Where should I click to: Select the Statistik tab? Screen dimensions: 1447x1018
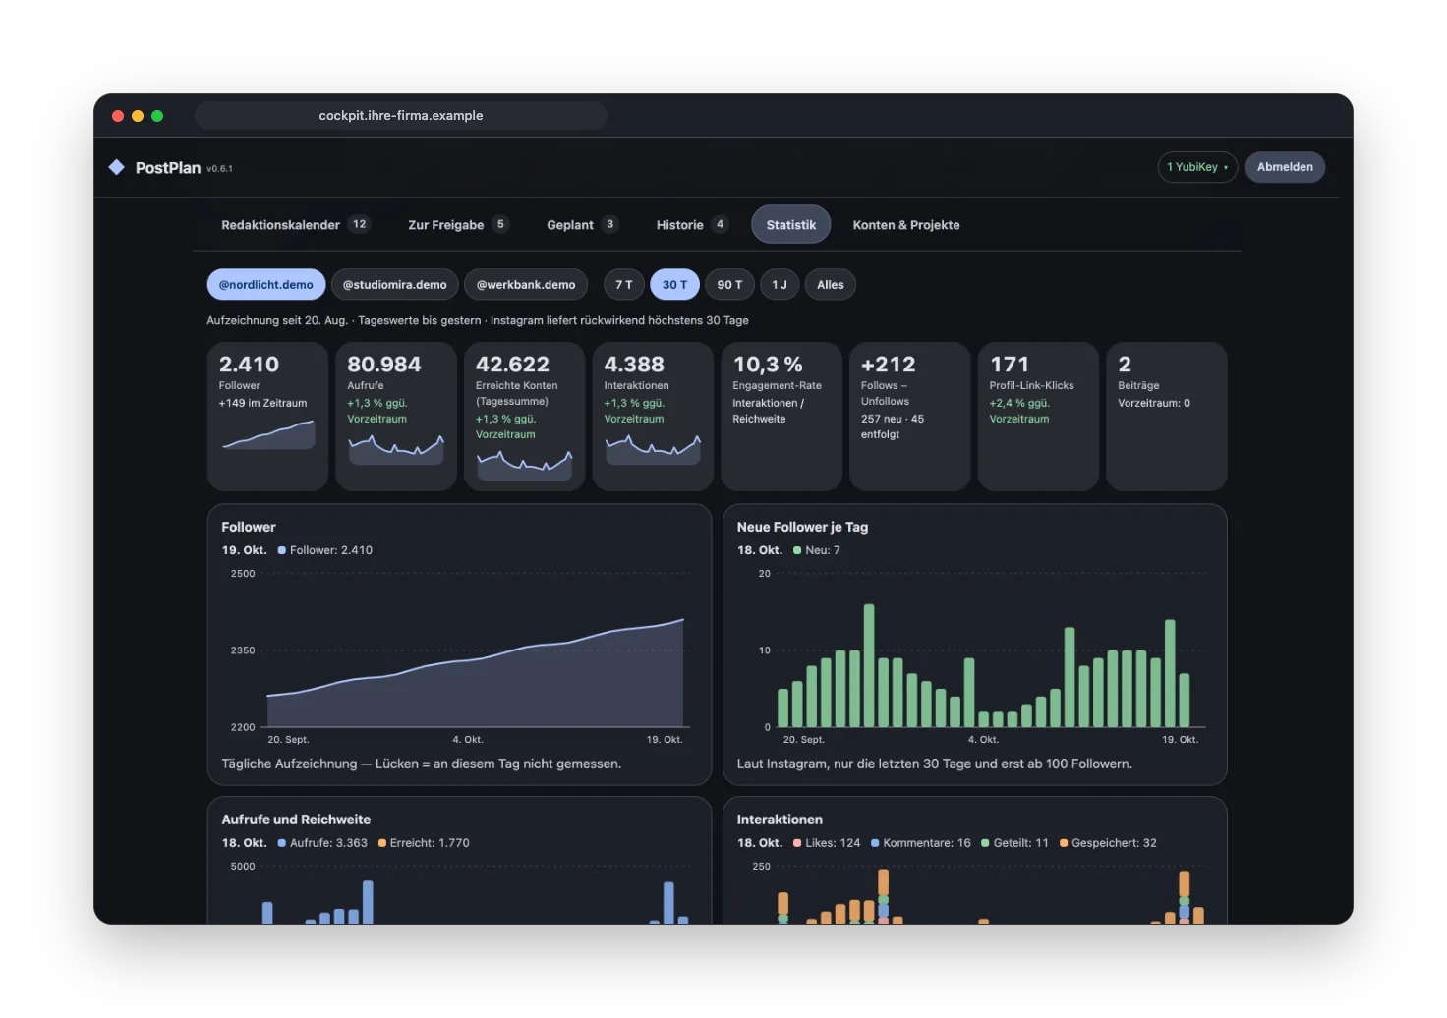click(791, 225)
